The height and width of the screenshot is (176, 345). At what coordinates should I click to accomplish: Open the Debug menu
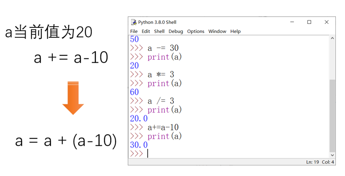click(176, 31)
